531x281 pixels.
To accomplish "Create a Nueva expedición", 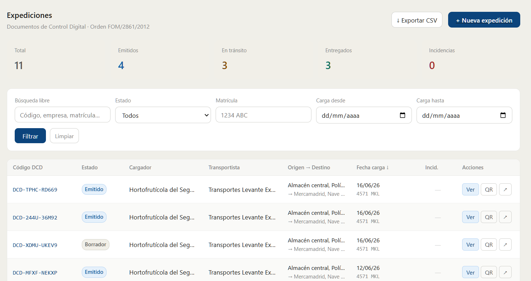I will tap(484, 20).
